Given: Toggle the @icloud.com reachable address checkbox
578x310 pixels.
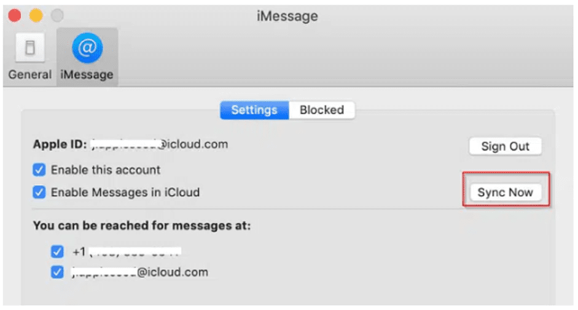Looking at the screenshot, I should (57, 272).
